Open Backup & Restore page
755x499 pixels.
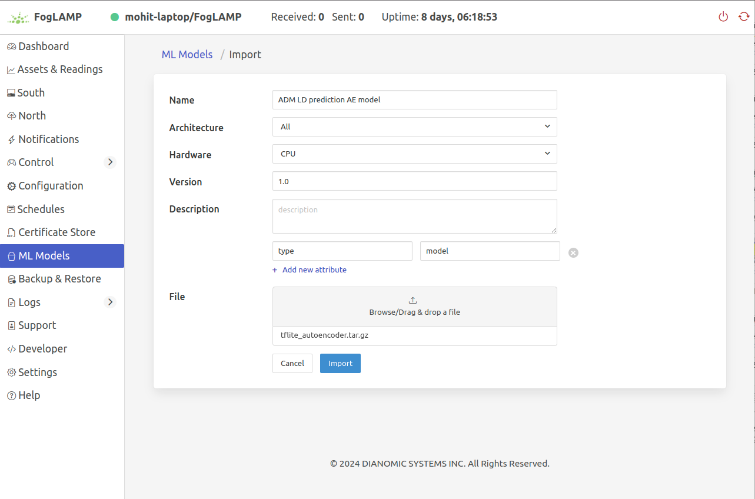click(x=59, y=279)
